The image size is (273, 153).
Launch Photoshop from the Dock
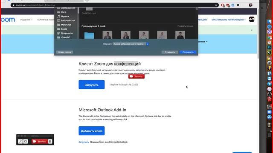269,47
